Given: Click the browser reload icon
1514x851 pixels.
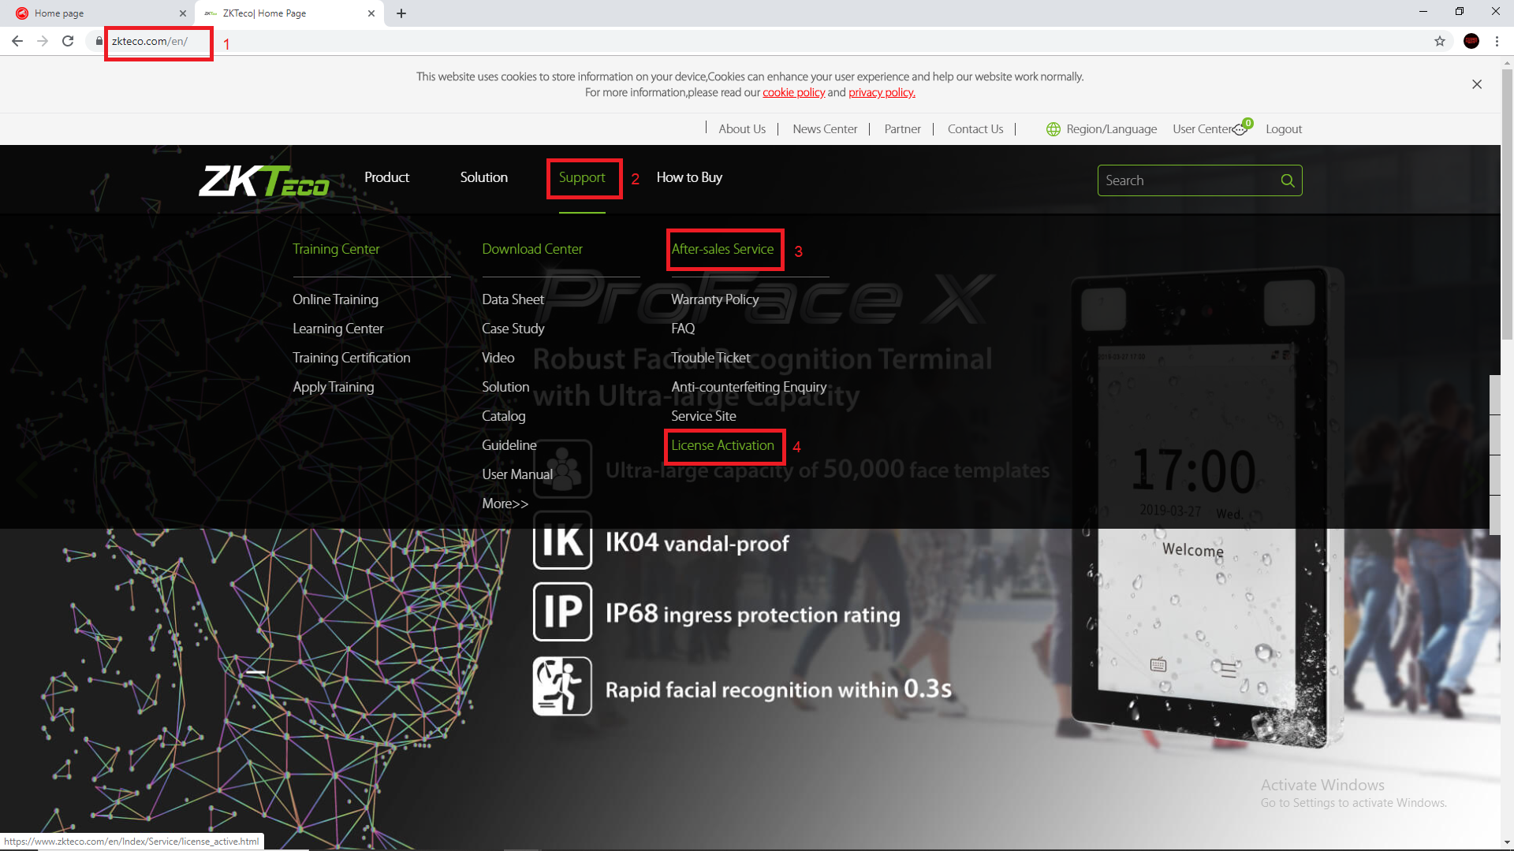Looking at the screenshot, I should point(68,41).
